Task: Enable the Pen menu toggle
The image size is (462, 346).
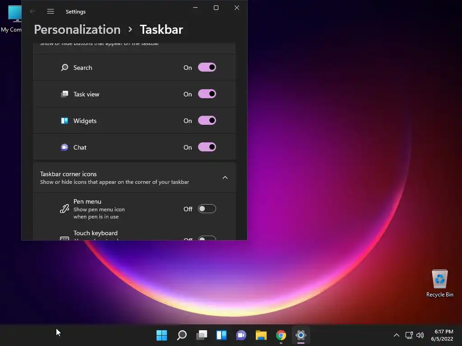Action: (x=207, y=209)
